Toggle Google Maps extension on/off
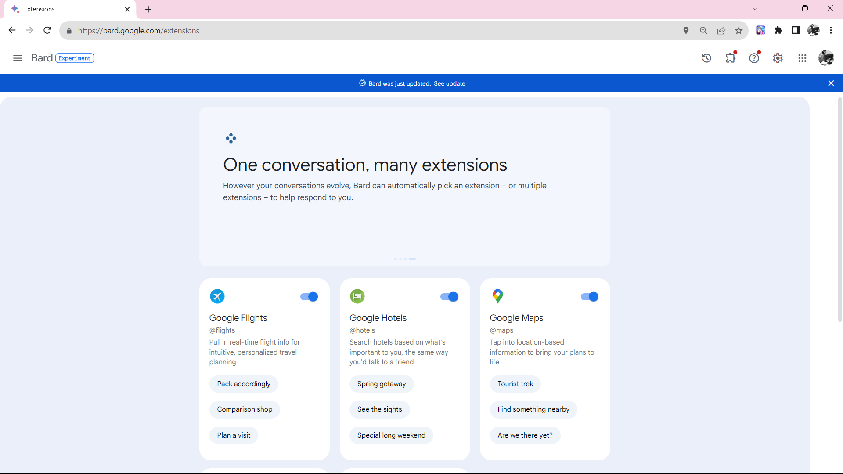 (589, 296)
